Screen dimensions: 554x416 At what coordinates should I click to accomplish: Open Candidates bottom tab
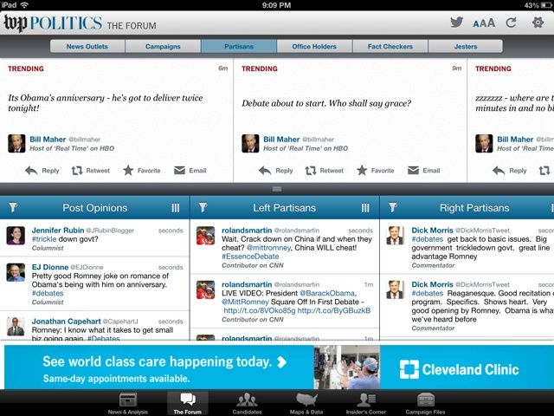[247, 404]
